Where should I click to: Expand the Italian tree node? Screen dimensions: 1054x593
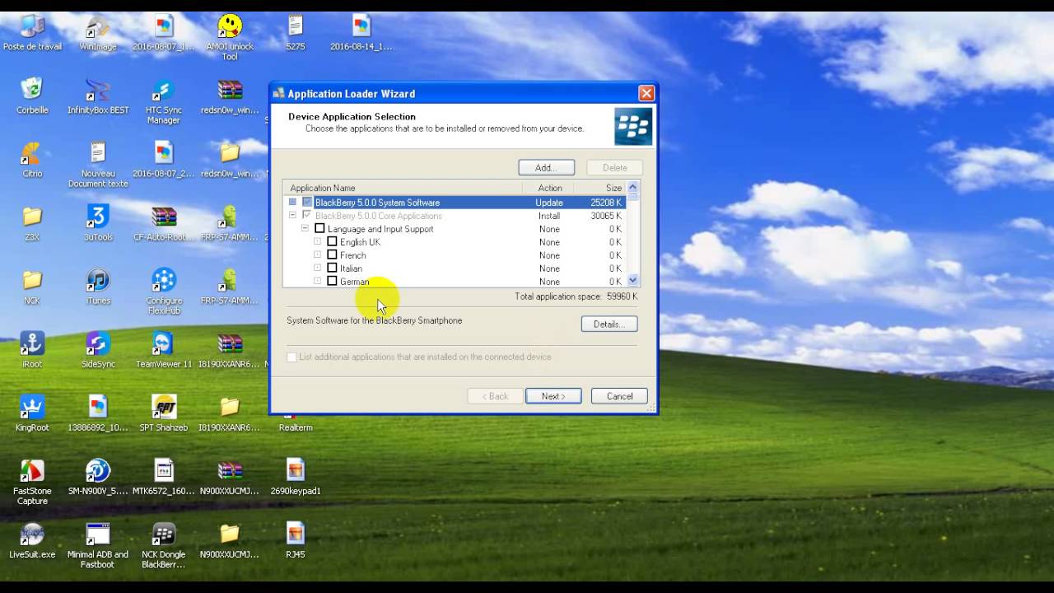pyautogui.click(x=318, y=268)
